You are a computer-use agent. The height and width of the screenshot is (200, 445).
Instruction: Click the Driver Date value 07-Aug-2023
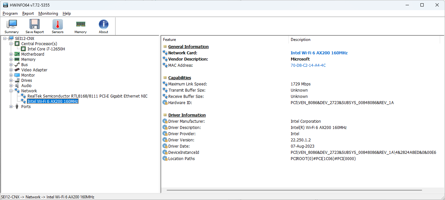click(x=303, y=146)
